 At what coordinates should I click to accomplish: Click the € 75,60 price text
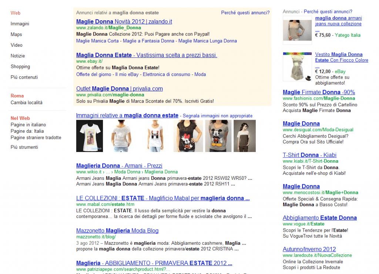coord(323,35)
